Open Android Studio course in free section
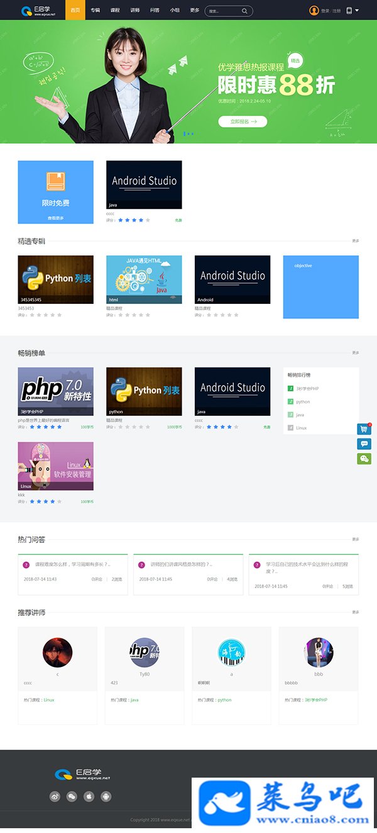 click(x=144, y=184)
